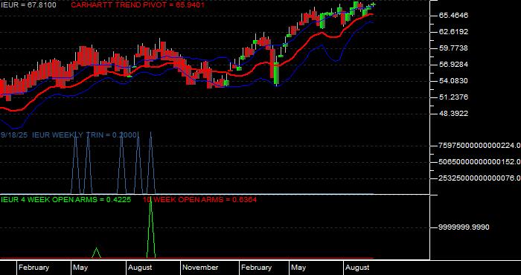Image resolution: width=521 pixels, height=275 pixels.
Task: Click the 506500000000000152.0 TRIN axis value
Action: point(479,162)
